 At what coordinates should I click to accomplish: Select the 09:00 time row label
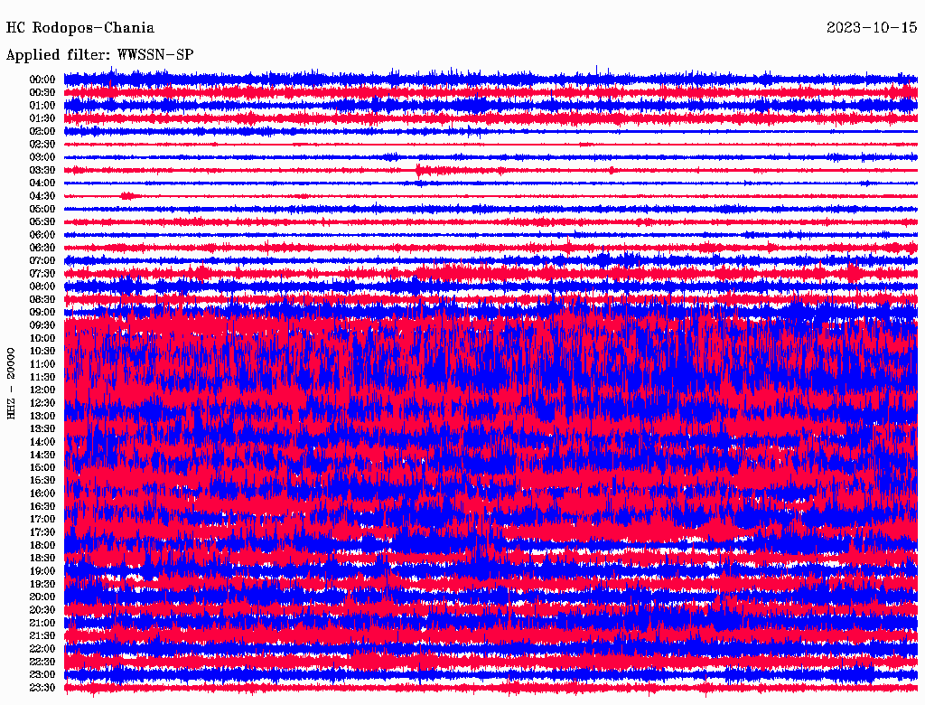[42, 312]
